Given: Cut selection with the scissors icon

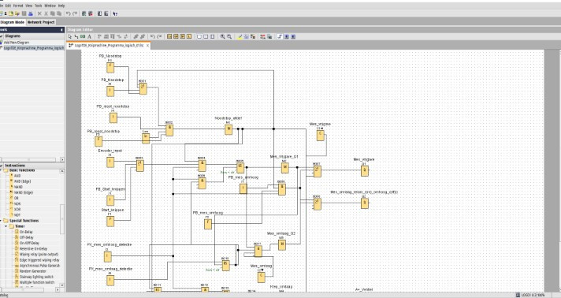Looking at the screenshot, I should pos(46,13).
